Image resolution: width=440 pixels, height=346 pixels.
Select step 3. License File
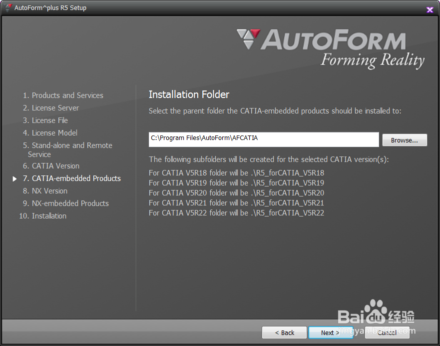pos(45,120)
